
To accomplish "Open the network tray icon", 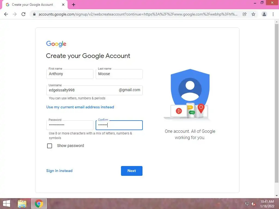I will 247,204.
